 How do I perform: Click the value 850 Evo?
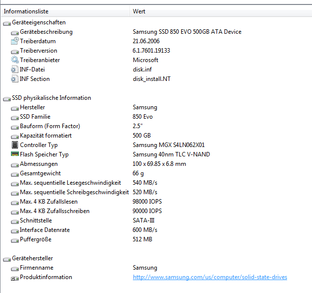click(x=143, y=117)
